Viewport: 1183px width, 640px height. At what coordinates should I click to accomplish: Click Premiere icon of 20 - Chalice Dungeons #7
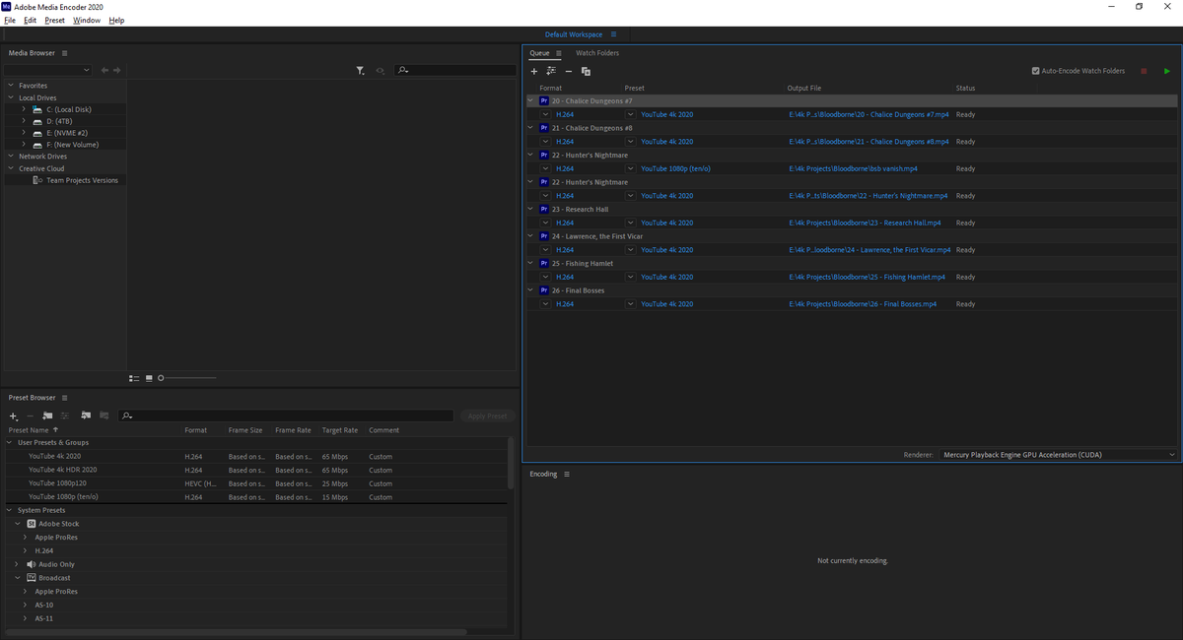[x=544, y=100]
